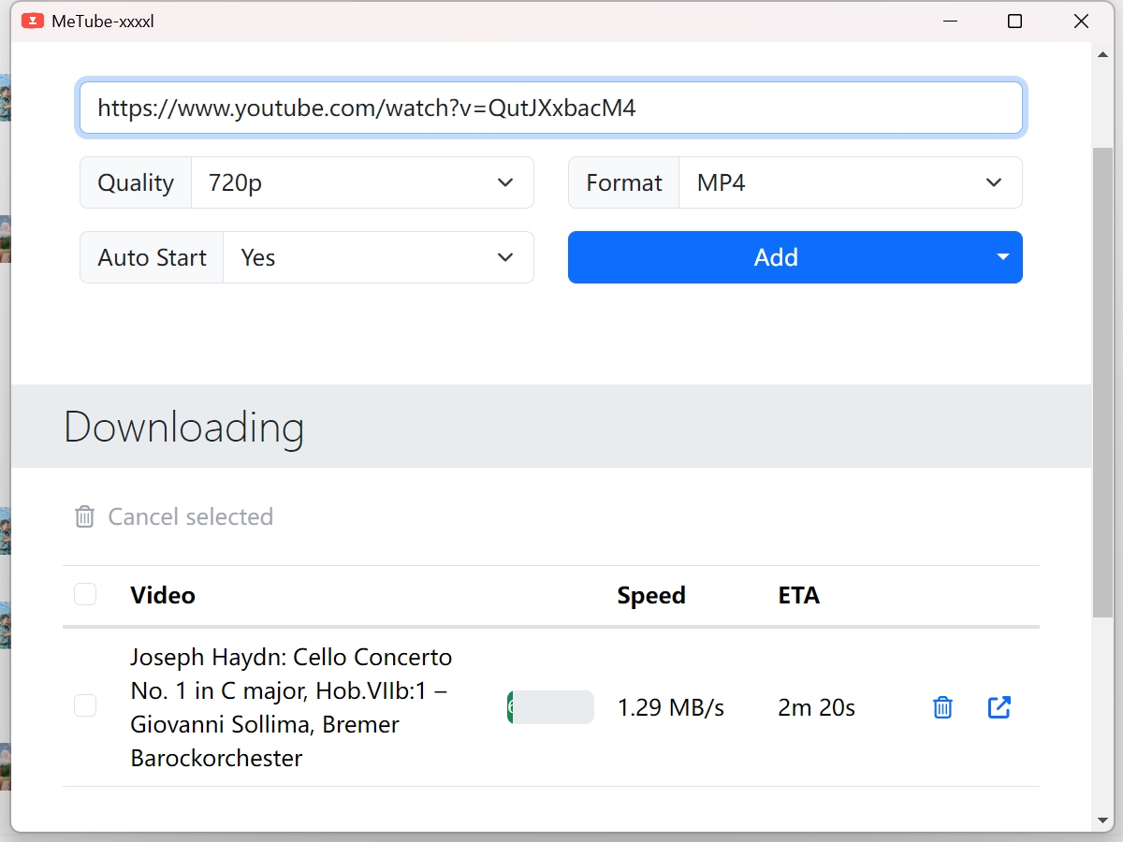This screenshot has width=1123, height=842.
Task: Click the 2m 20s ETA value
Action: [817, 708]
